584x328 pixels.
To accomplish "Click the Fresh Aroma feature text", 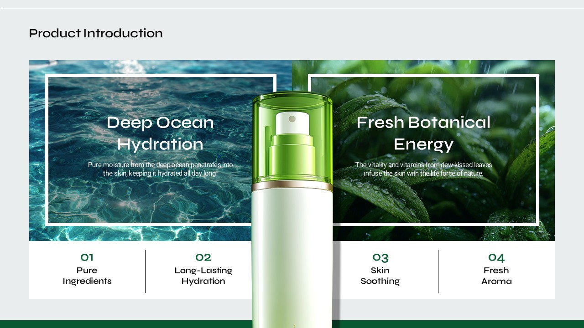I will pyautogui.click(x=496, y=276).
